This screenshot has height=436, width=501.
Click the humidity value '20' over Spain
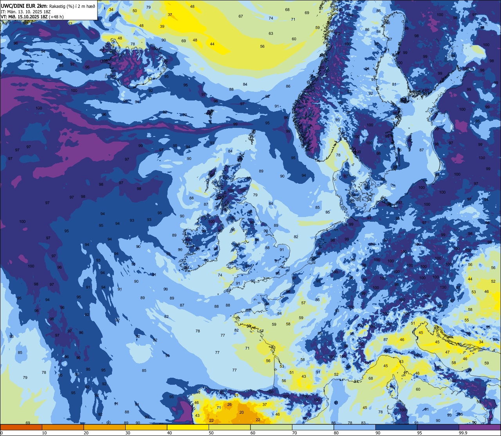241,413
